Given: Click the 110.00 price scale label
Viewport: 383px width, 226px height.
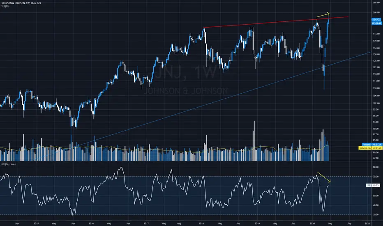Looking at the screenshot, I should click(376, 88).
